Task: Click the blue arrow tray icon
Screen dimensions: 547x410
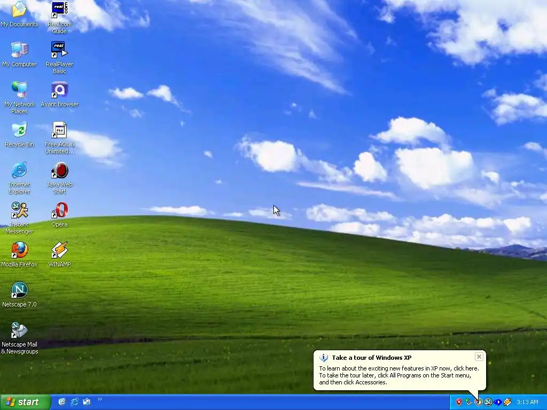Action: pos(498,402)
